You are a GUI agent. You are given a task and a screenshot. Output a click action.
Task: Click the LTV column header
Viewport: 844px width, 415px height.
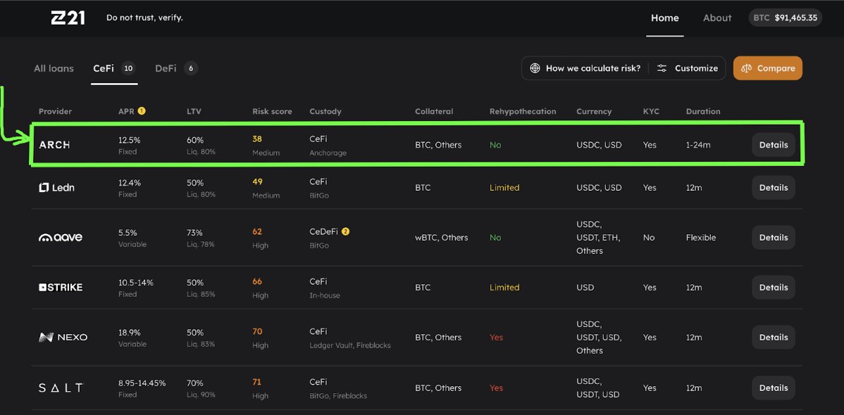pos(194,111)
